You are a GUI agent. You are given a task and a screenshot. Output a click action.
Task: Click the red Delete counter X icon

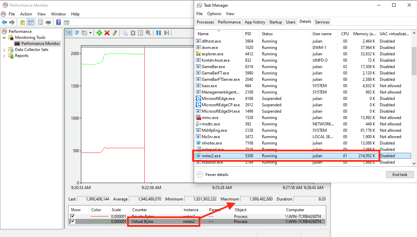(107, 33)
